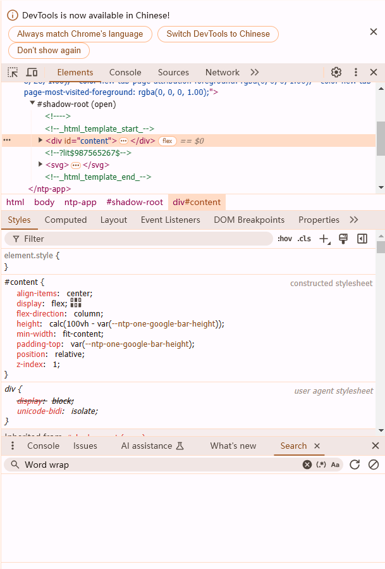385x569 pixels.
Task: Select the Styles tab
Action: click(19, 220)
